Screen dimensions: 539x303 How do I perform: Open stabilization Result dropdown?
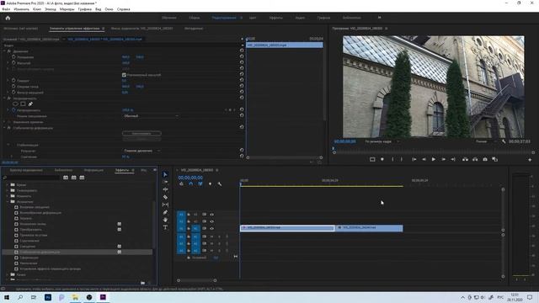[x=141, y=151]
